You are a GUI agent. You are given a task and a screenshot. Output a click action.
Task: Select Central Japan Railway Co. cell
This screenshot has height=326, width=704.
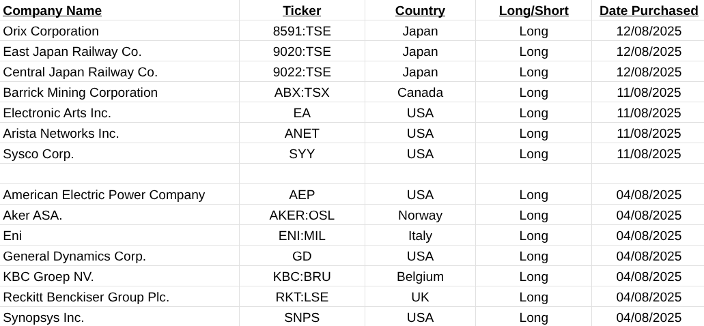coord(81,72)
